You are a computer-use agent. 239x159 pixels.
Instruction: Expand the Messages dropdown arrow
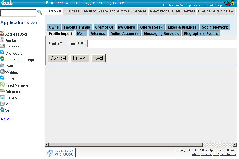123,3
